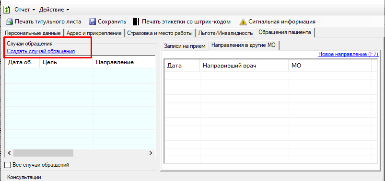Select Направления в другие МО tab
The width and height of the screenshot is (385, 181).
point(244,45)
